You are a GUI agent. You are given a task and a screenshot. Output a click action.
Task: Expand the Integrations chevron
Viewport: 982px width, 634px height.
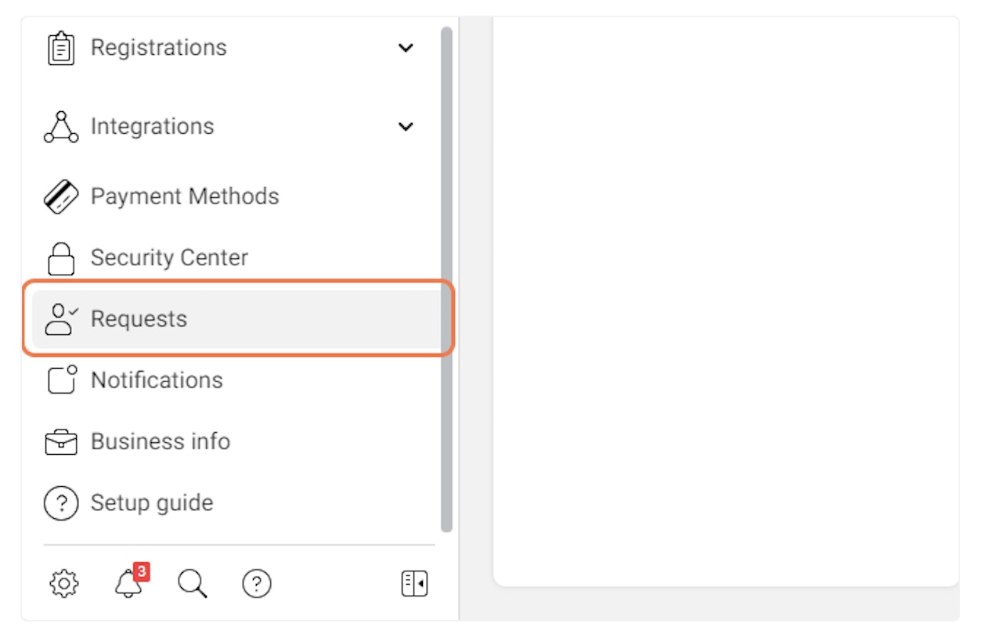(x=406, y=127)
